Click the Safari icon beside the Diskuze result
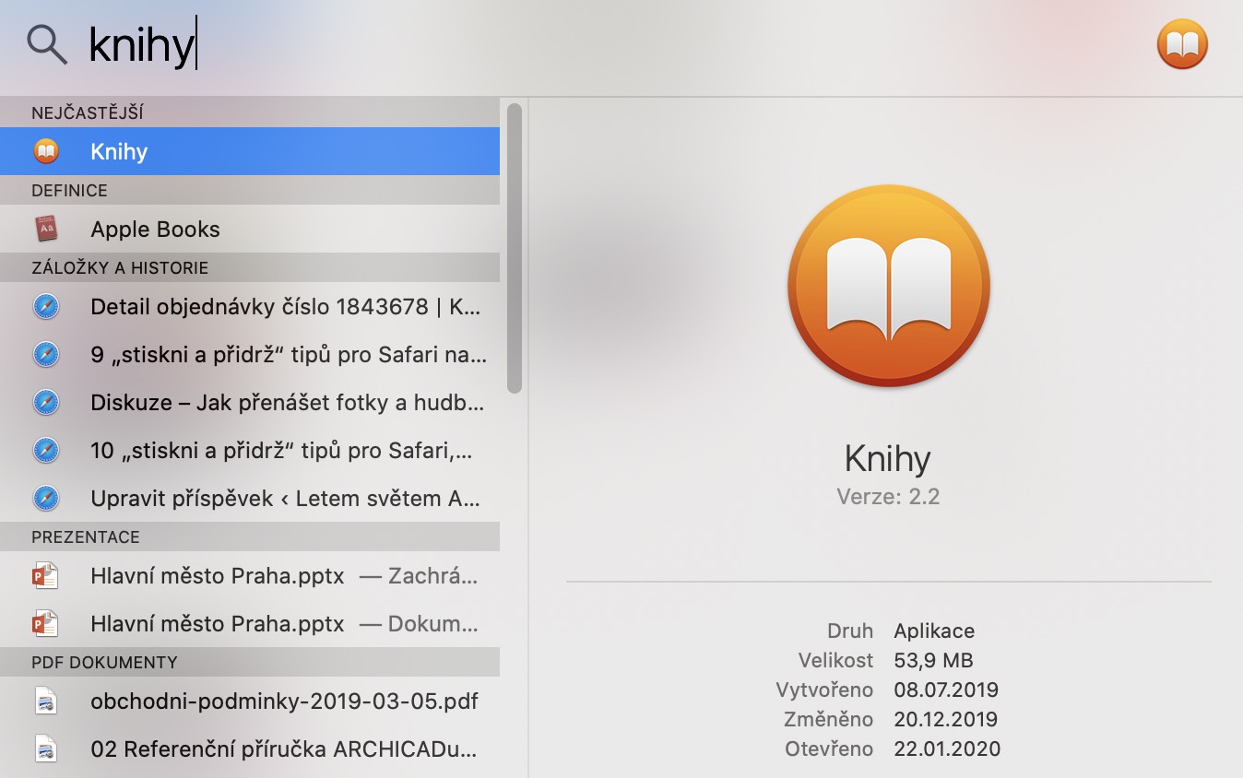 point(46,402)
